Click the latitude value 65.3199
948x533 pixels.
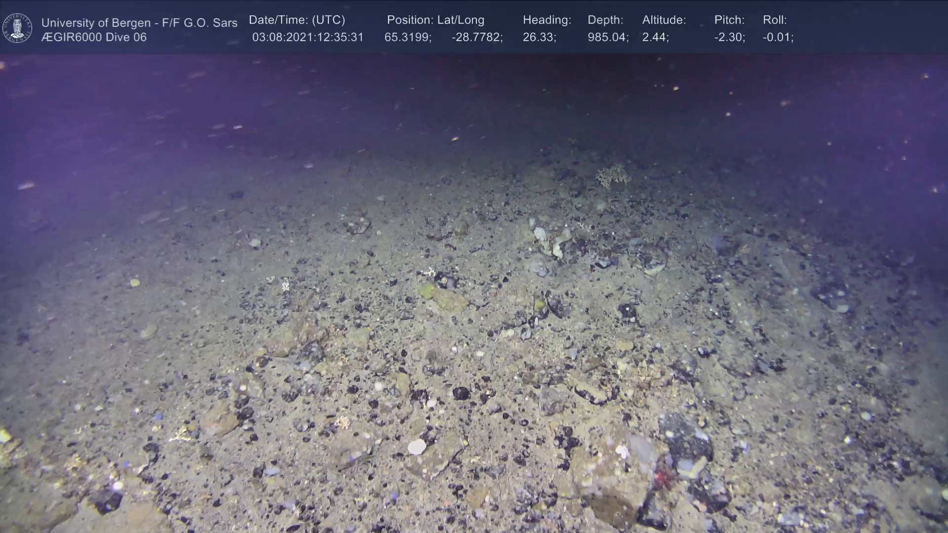408,38
